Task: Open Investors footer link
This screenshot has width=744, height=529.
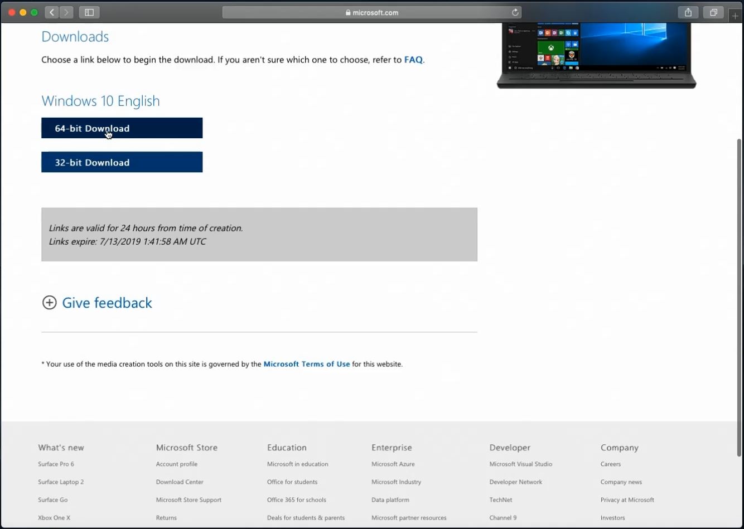Action: tap(613, 517)
